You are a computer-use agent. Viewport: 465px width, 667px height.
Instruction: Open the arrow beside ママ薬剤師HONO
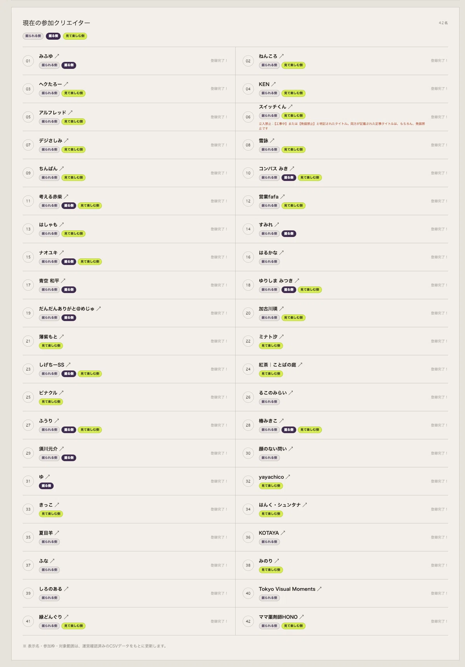click(x=301, y=617)
